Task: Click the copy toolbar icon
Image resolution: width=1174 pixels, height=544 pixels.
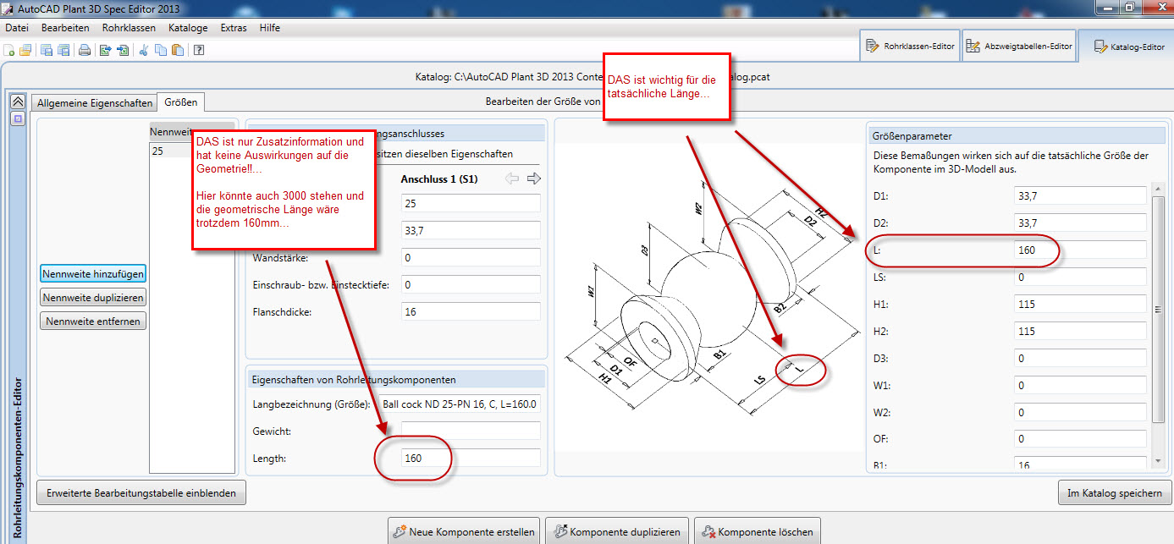Action: tap(161, 50)
